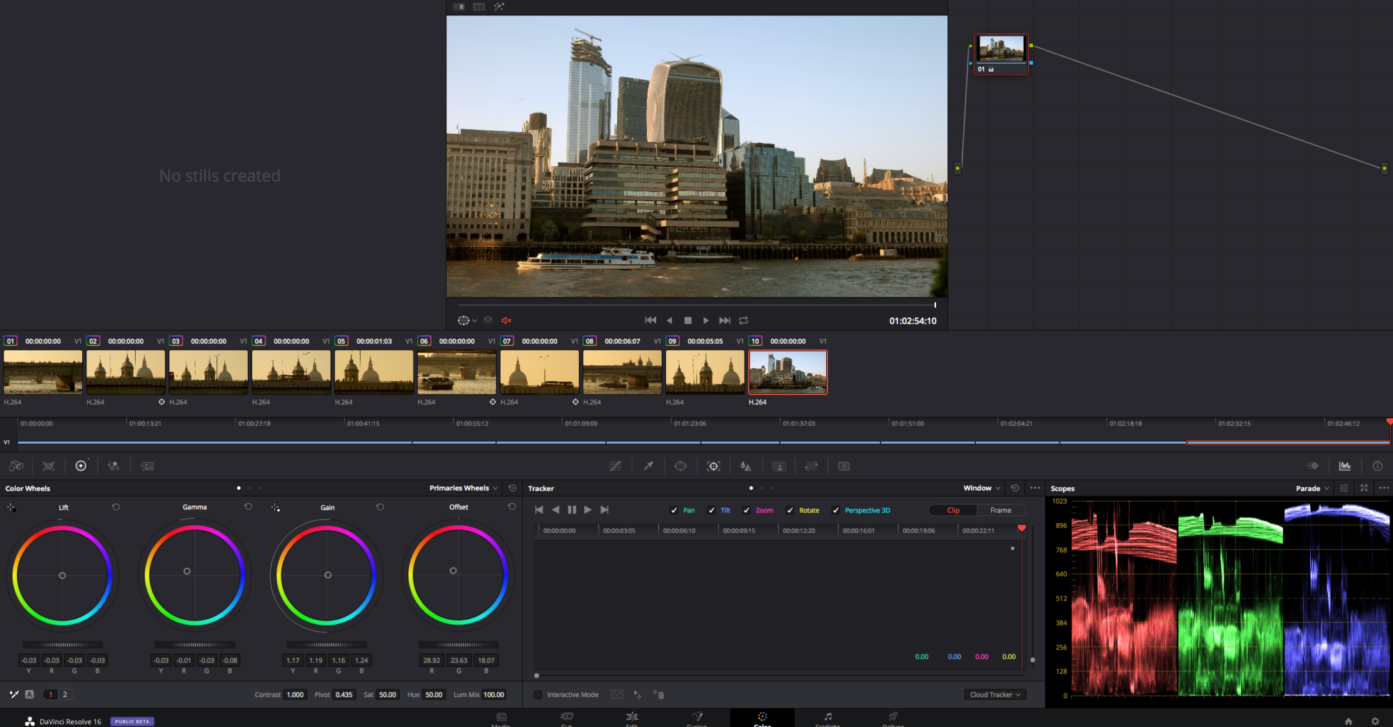Open the Motion Effects palette
Viewport: 1393px width, 727px height.
tap(147, 466)
